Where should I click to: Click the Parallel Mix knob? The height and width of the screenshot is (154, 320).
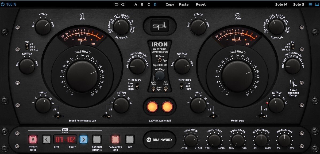click(x=284, y=141)
